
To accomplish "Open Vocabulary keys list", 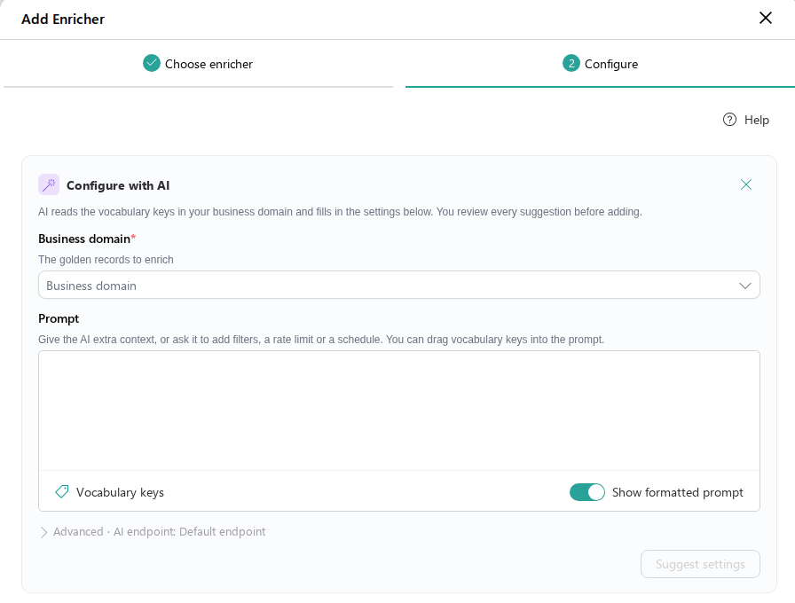I will pos(109,492).
